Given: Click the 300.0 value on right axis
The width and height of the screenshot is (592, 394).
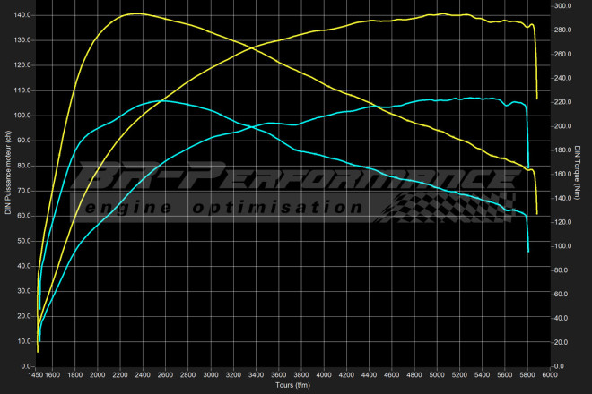Looking at the screenshot, I should click(562, 6).
